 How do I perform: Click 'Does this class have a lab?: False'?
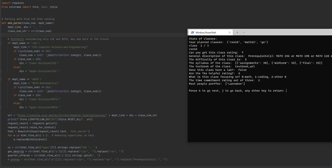[x=217, y=70]
